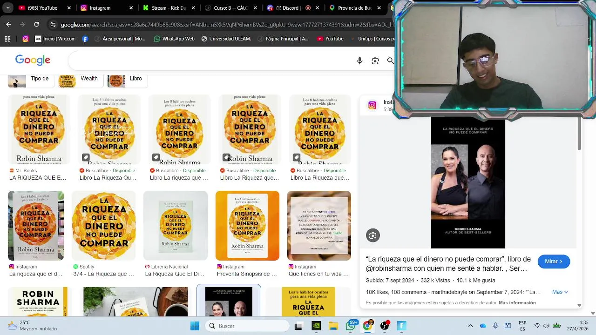Select the Libro filter chip
Screen dimensions: 596x335
click(127, 80)
